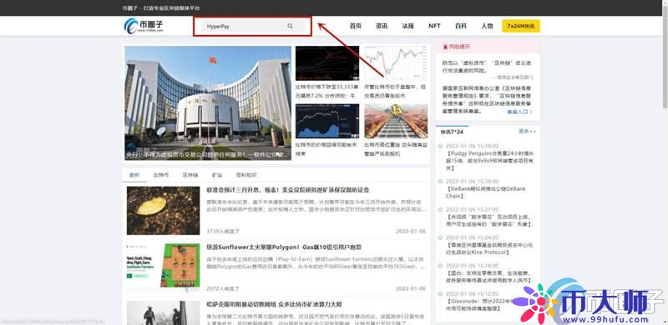This screenshot has width=668, height=325.
Task: Select the 百科知识 tab
Action: tap(246, 175)
